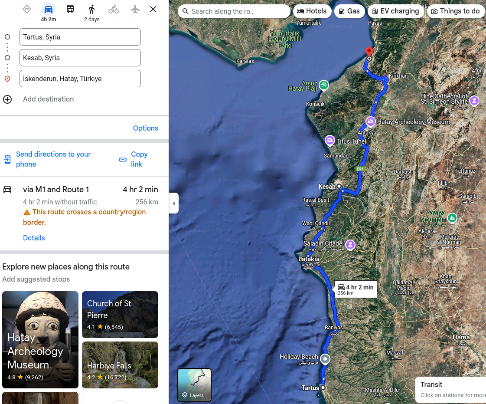Select the best travel modes icon

pos(27,9)
